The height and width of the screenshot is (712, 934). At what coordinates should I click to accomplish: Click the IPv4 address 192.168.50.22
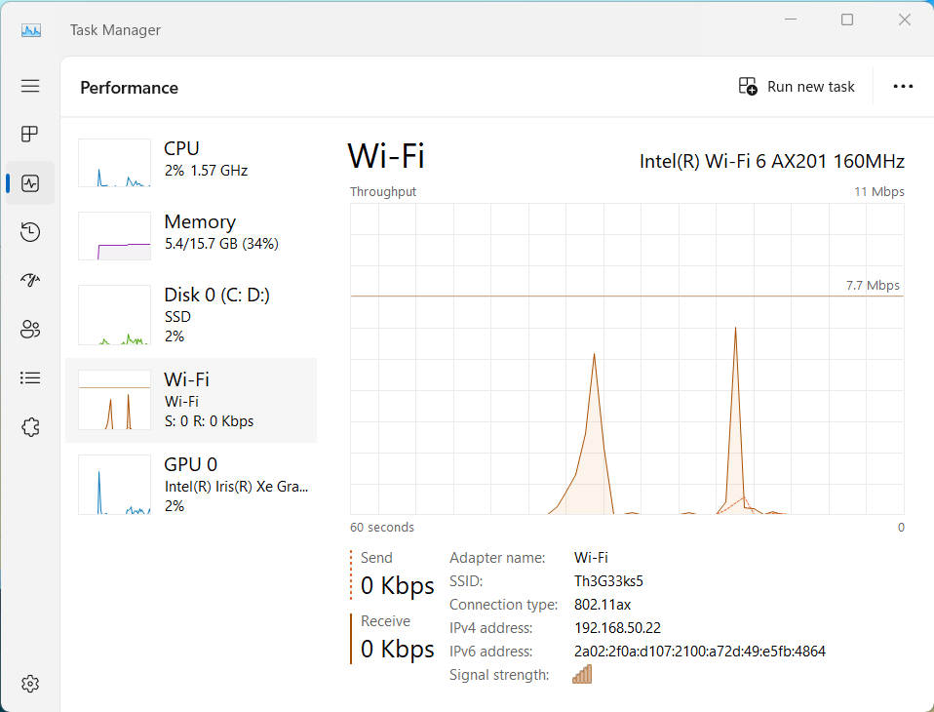point(618,628)
